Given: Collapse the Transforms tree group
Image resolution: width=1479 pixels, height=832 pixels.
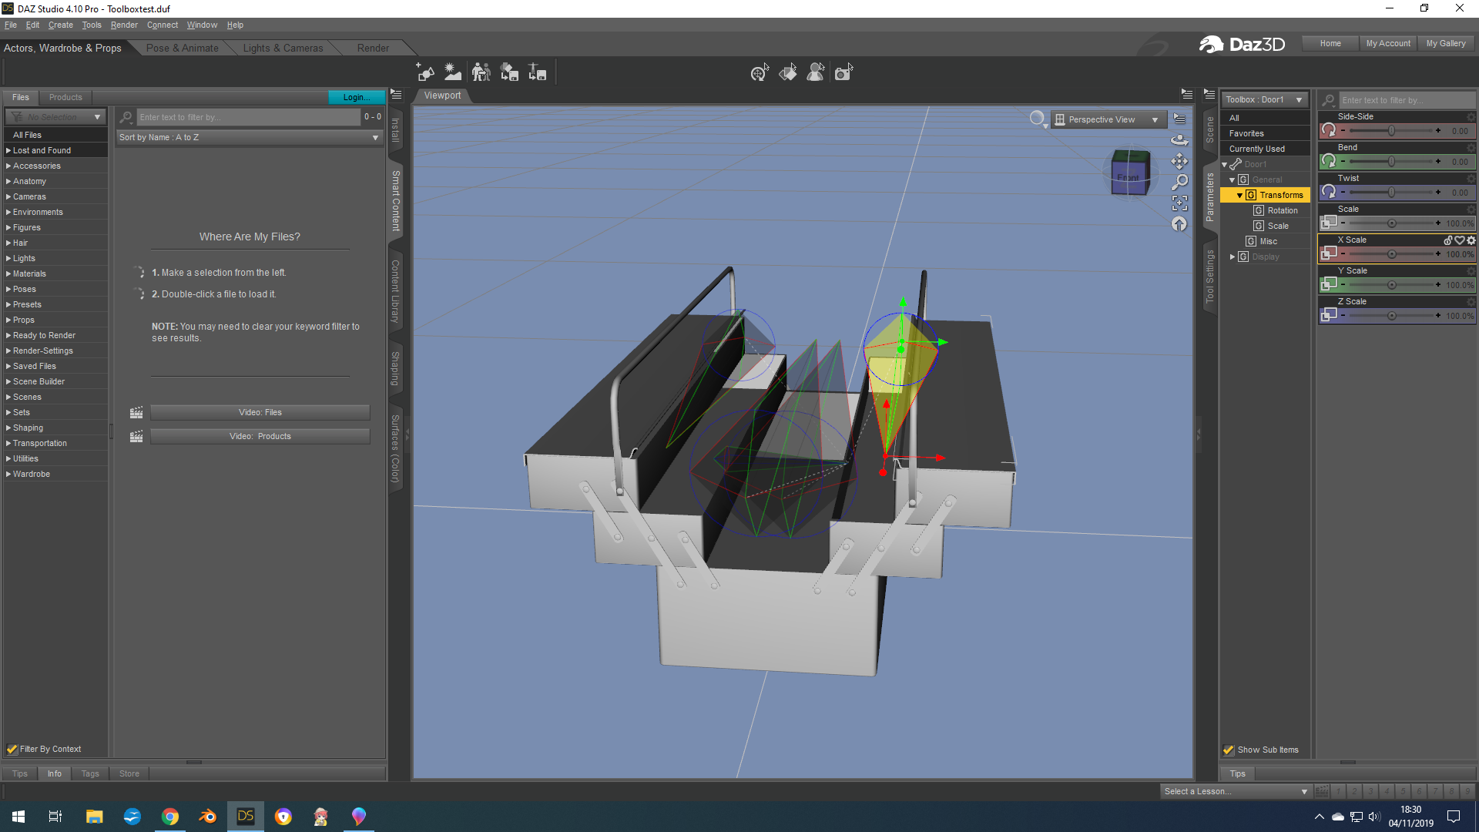Looking at the screenshot, I should pos(1239,195).
